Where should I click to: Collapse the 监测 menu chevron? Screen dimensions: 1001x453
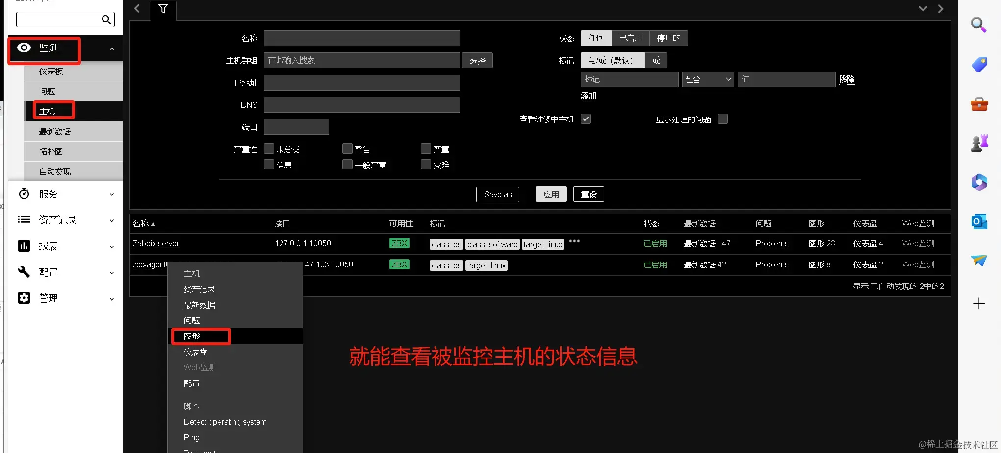click(112, 48)
